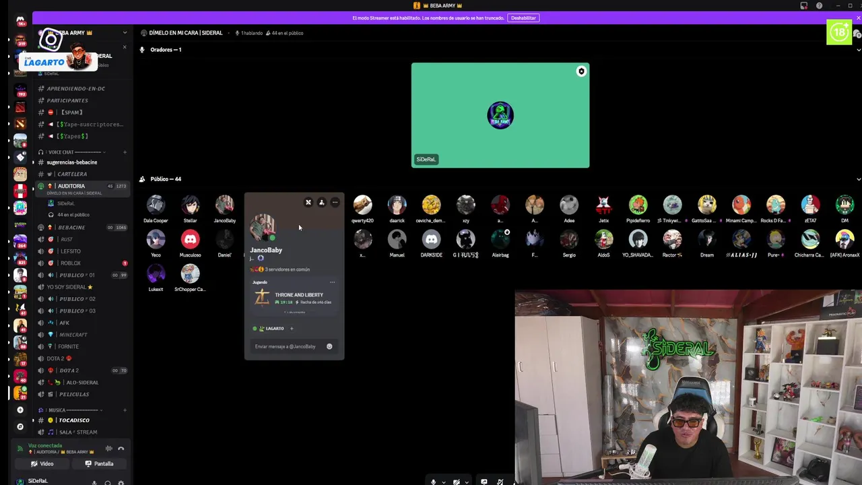Join the ALO-SIDERAL voice channel
862x485 pixels.
click(82, 383)
